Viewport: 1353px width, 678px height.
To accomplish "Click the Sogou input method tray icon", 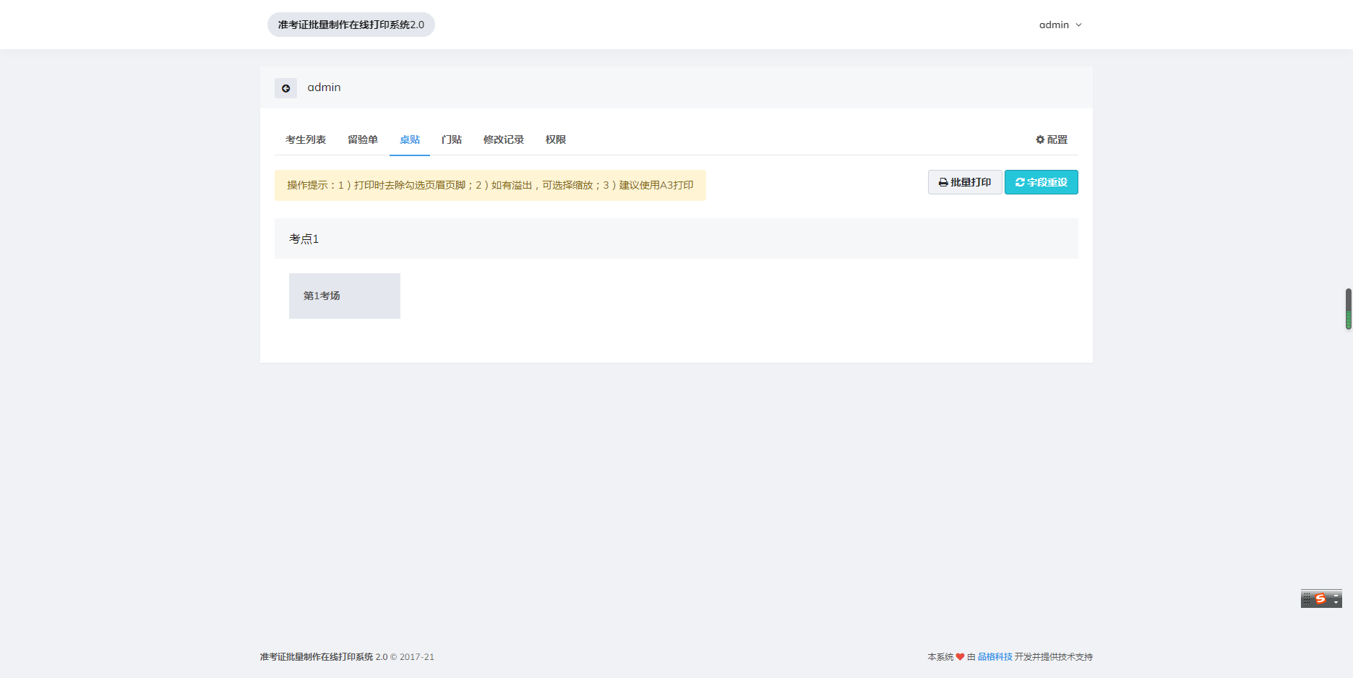I will pos(1321,598).
